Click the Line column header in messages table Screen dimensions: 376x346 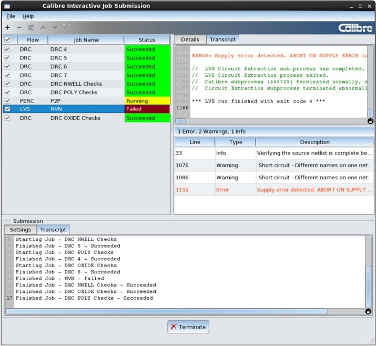(x=195, y=142)
